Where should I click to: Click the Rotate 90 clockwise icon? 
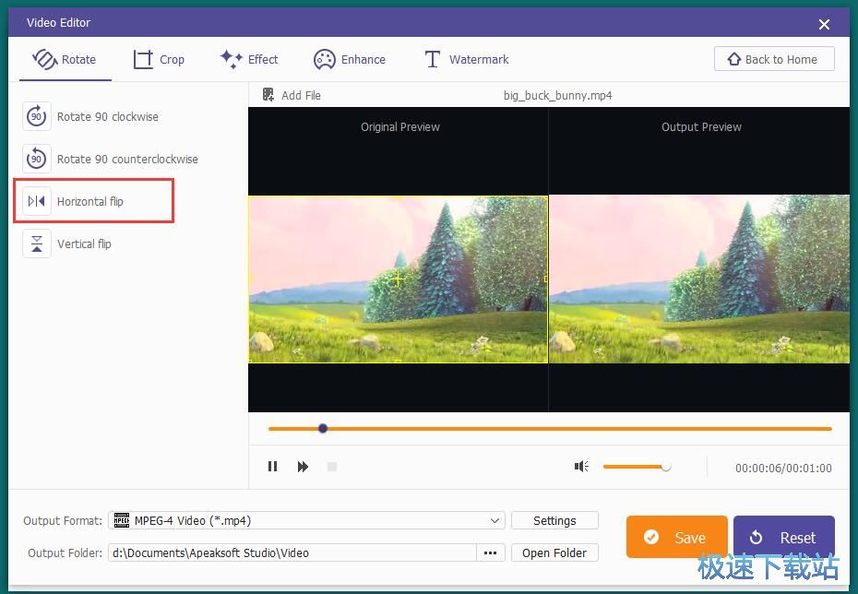pyautogui.click(x=37, y=116)
